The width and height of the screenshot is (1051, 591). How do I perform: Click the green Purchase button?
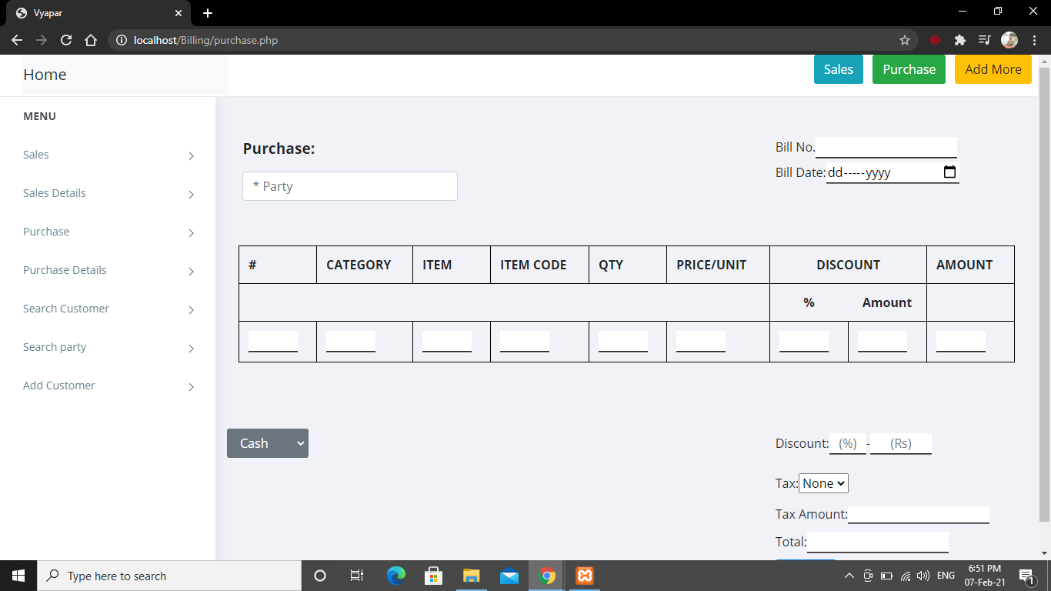point(909,69)
